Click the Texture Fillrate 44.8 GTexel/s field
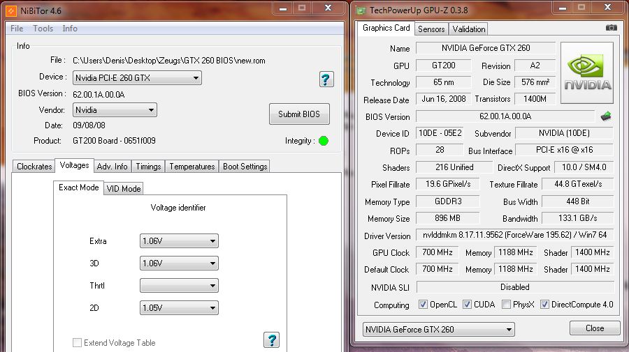This screenshot has height=352, width=629. tap(578, 184)
